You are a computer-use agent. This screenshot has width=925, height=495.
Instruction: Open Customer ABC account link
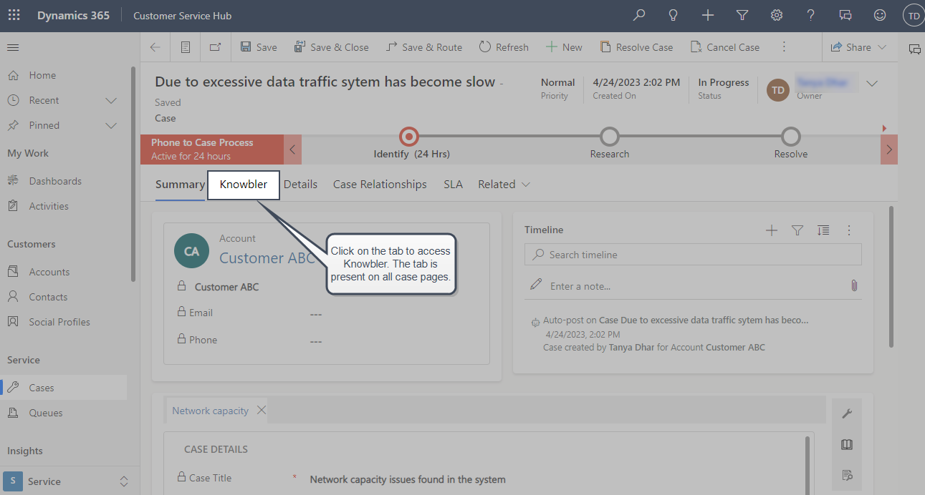pos(267,258)
